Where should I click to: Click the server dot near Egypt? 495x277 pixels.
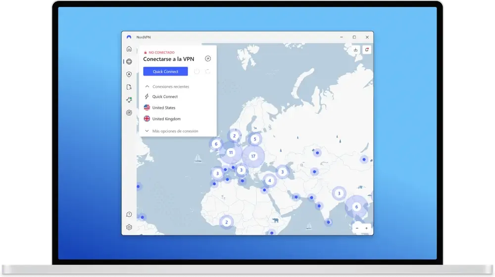point(264,190)
